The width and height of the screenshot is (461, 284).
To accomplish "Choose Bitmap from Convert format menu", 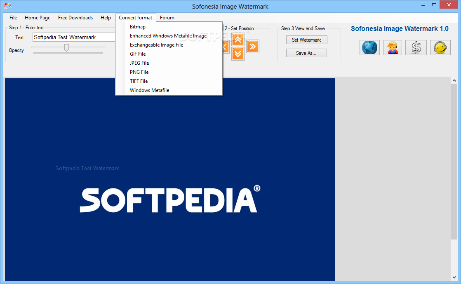I will point(169,27).
